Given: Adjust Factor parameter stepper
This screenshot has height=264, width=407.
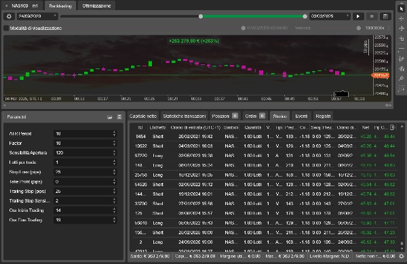Looking at the screenshot, I should (x=114, y=144).
